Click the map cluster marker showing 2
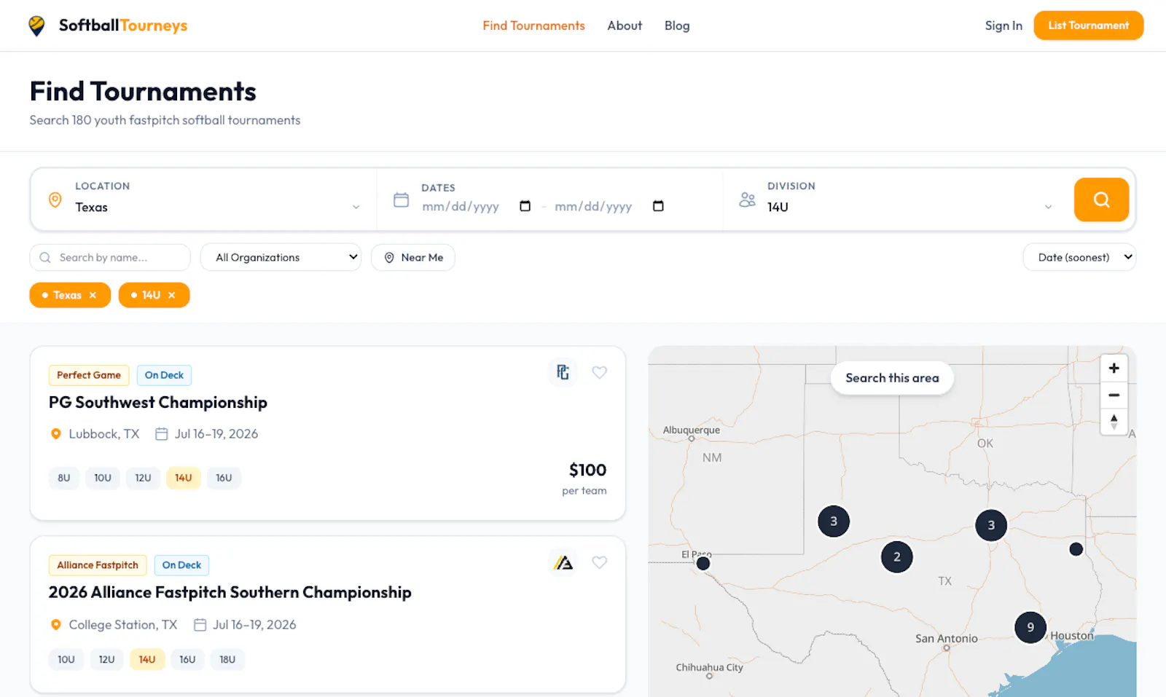 897,557
